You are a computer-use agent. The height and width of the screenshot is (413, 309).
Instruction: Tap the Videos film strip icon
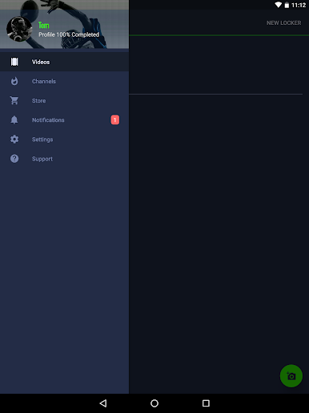14,62
